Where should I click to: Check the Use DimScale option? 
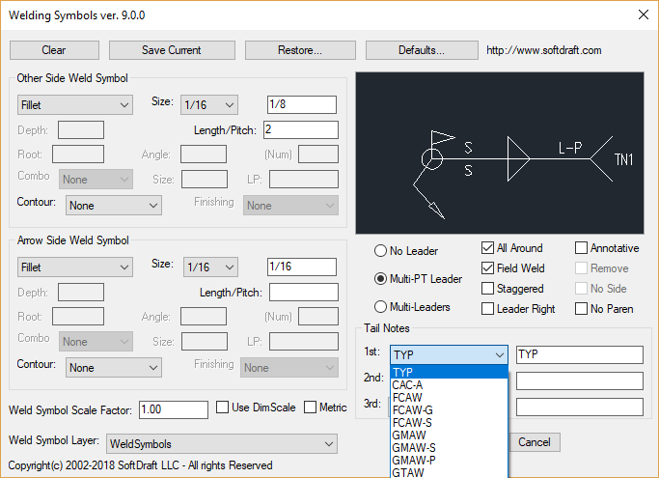point(223,408)
